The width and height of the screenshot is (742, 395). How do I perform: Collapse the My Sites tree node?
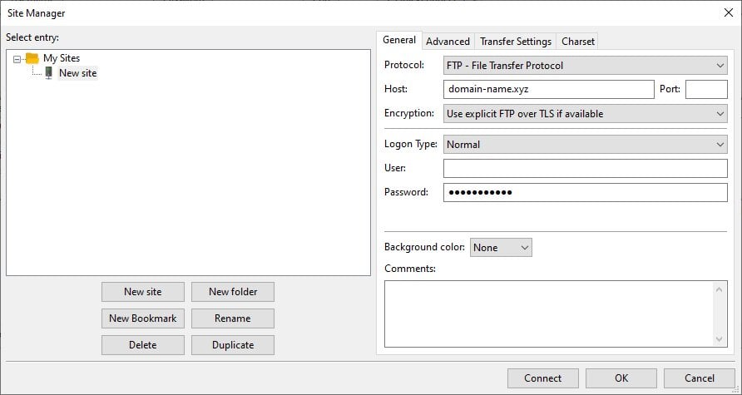pyautogui.click(x=17, y=59)
